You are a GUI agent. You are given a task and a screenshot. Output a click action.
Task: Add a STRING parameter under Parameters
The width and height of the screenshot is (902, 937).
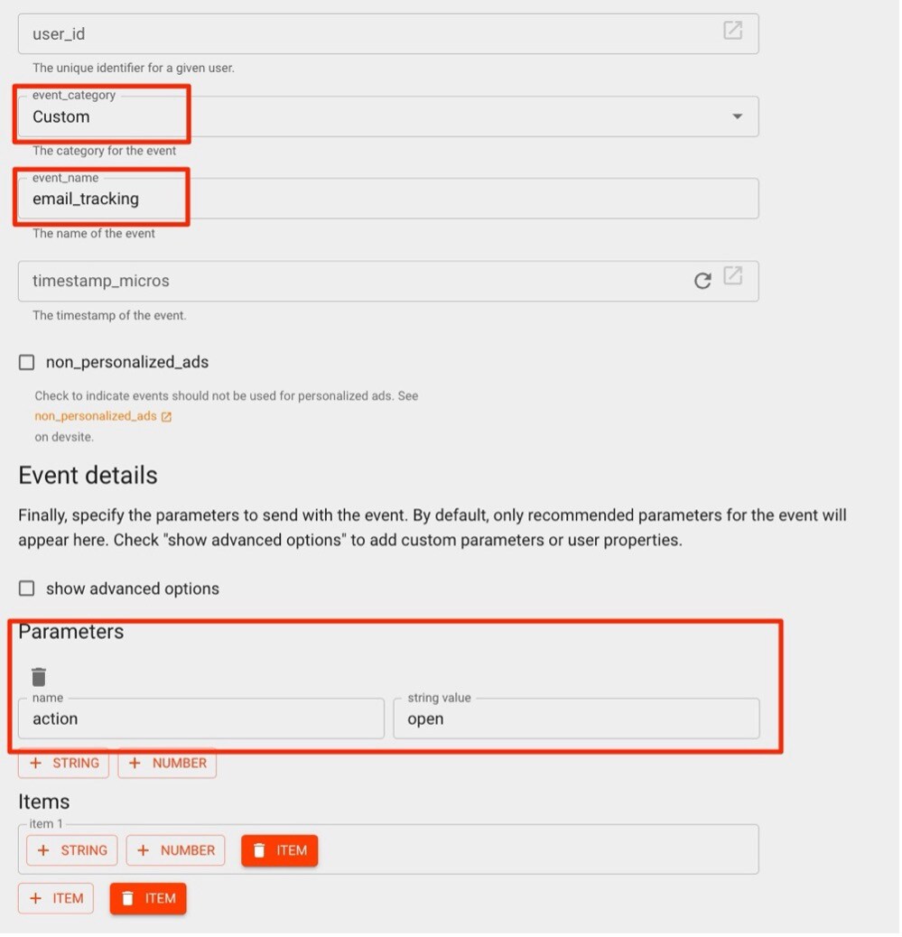pos(64,763)
